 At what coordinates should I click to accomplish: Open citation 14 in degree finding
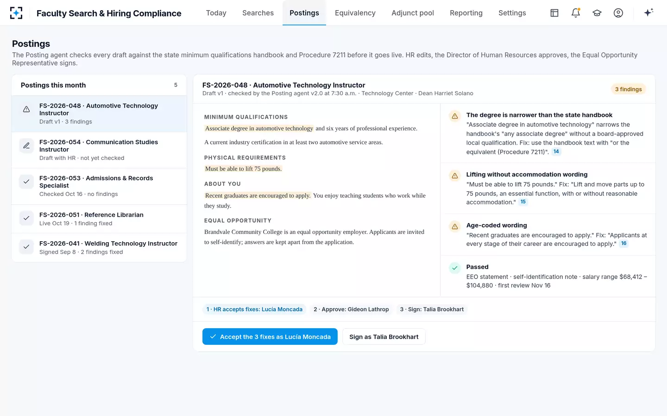556,152
